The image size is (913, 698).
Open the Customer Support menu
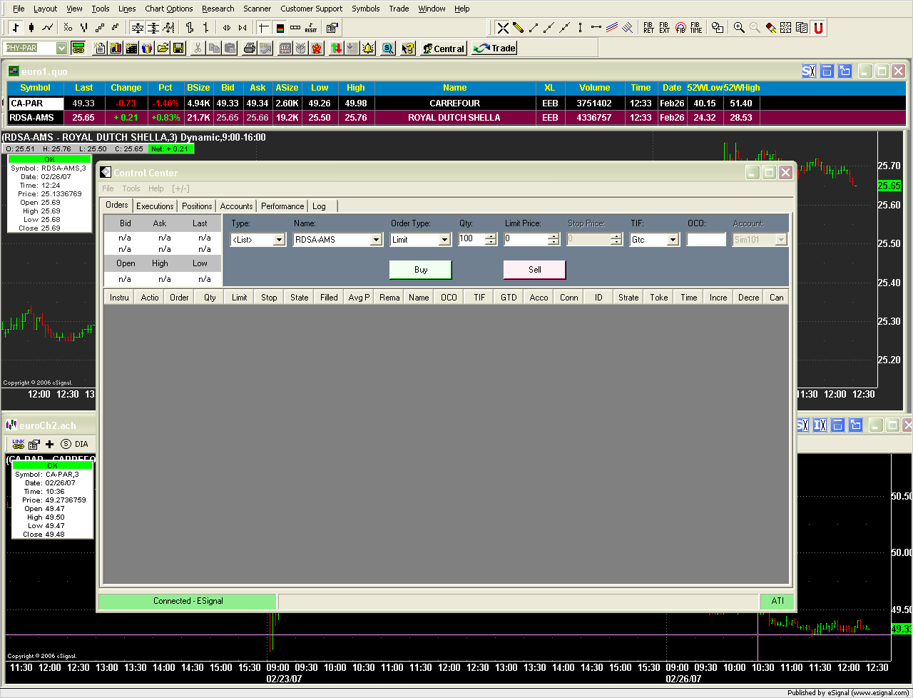click(x=312, y=9)
